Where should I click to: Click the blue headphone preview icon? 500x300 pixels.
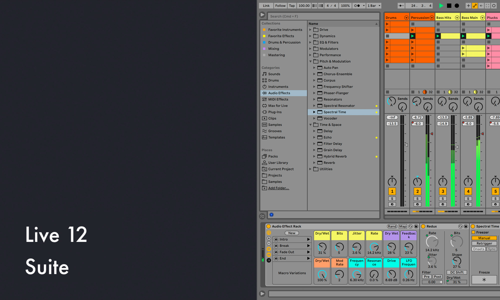click(271, 215)
